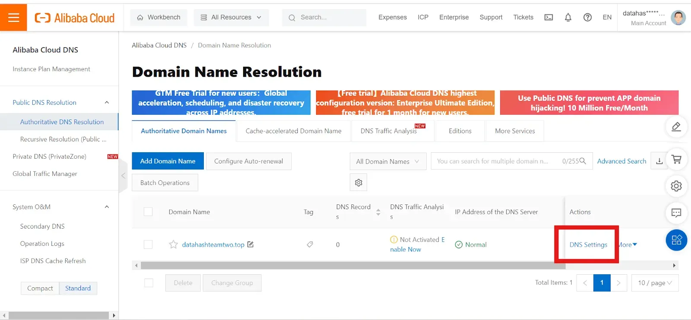Tick the bottom bulk selection checkbox
Image resolution: width=691 pixels, height=320 pixels.
149,283
